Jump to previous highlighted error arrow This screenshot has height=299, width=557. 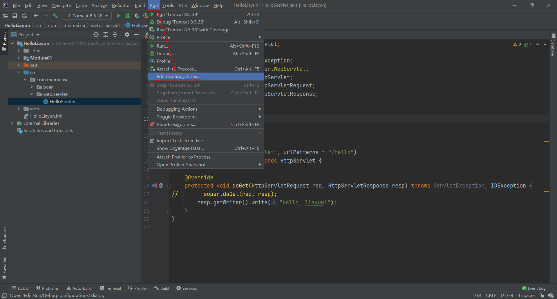[x=538, y=44]
